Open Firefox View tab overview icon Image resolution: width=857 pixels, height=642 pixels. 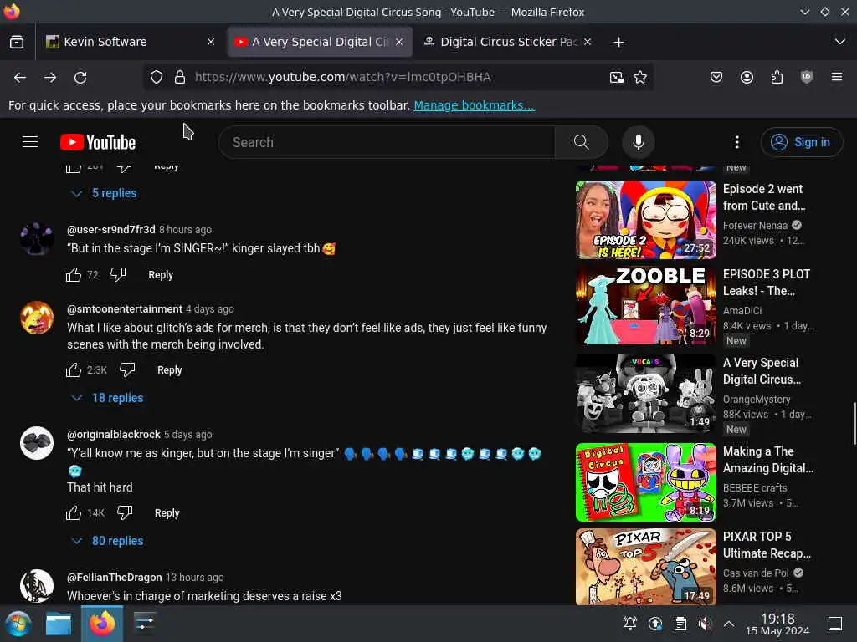click(17, 42)
